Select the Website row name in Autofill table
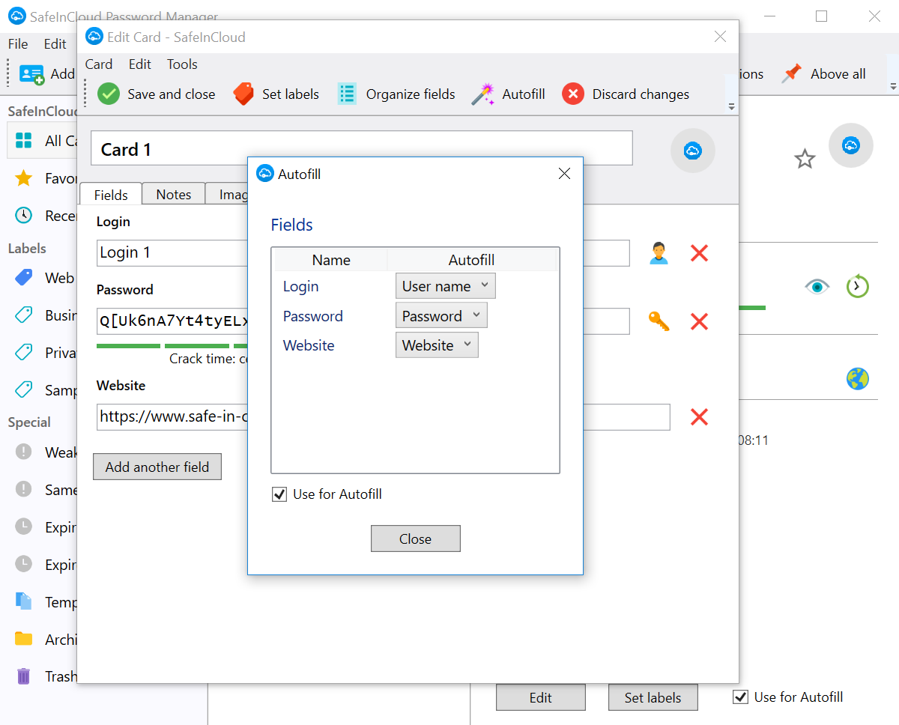This screenshot has height=725, width=899. [x=309, y=345]
